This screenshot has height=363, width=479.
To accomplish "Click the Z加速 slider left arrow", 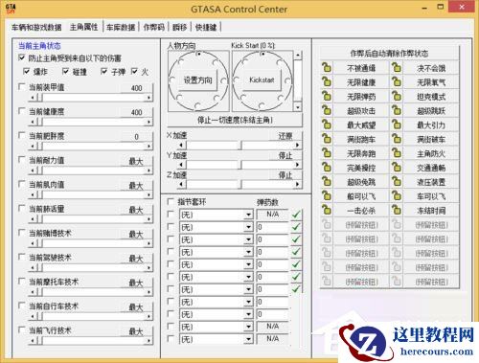I will pyautogui.click(x=181, y=184).
